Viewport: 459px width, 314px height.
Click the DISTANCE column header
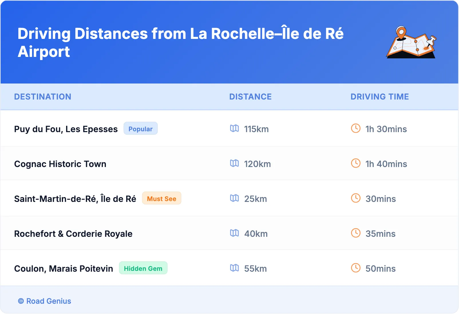250,97
